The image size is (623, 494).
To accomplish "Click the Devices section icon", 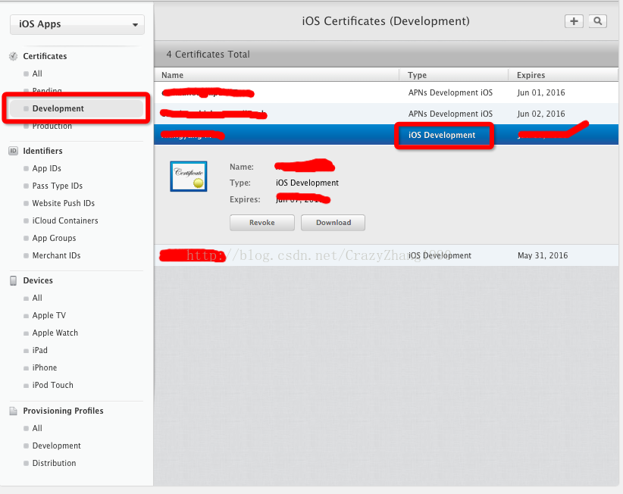I will click(x=13, y=280).
